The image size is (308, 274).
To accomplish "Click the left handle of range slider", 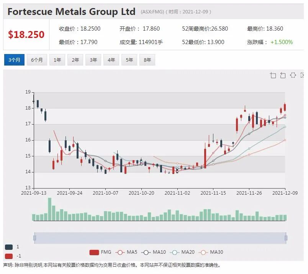I will (34, 238).
